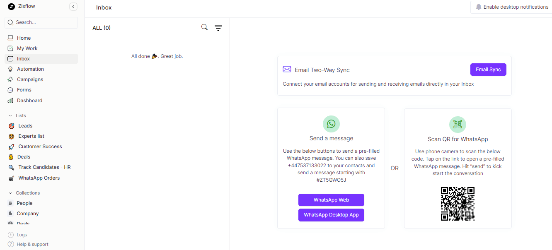The width and height of the screenshot is (552, 250).
Task: Click inside the Search field
Action: pos(41,22)
